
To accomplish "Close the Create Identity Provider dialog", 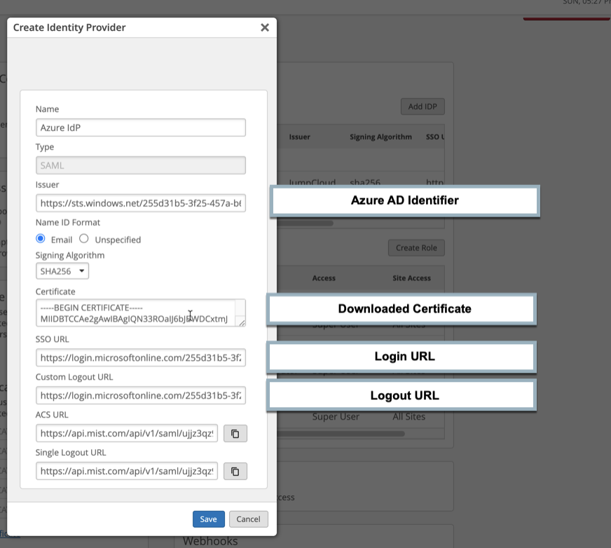I will pyautogui.click(x=265, y=27).
